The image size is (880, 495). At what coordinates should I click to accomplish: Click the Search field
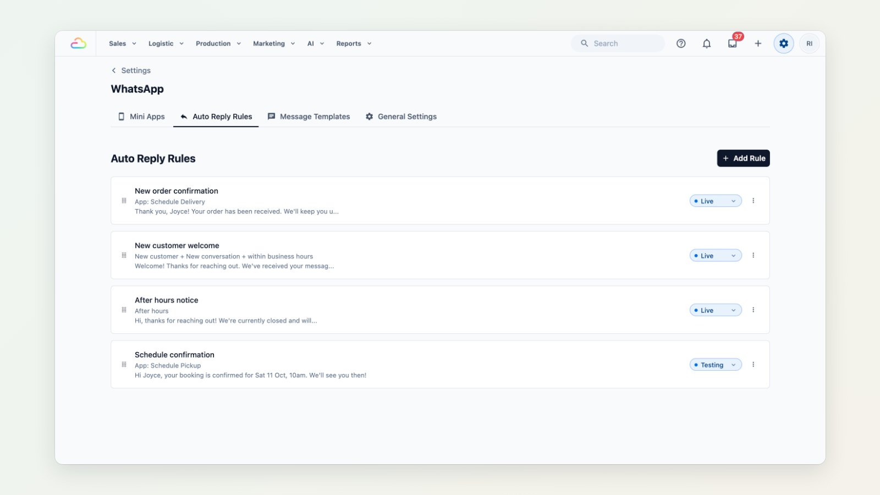pyautogui.click(x=618, y=43)
